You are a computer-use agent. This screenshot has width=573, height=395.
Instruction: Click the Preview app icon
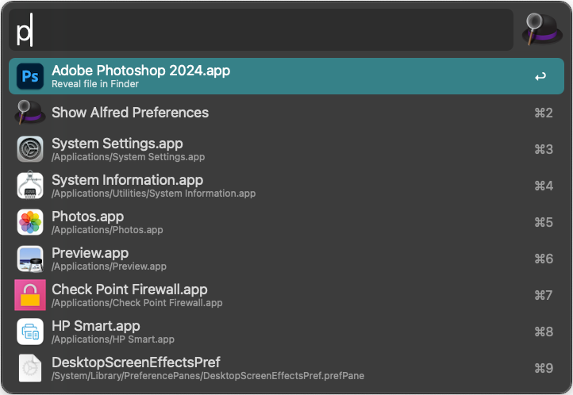[30, 259]
